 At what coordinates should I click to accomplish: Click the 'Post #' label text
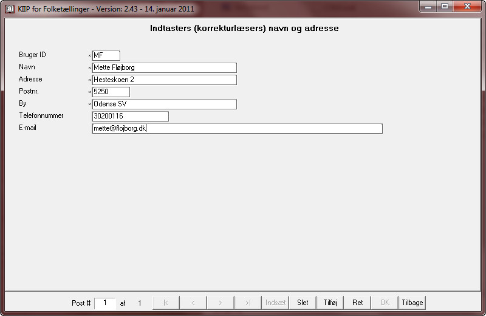pyautogui.click(x=81, y=303)
